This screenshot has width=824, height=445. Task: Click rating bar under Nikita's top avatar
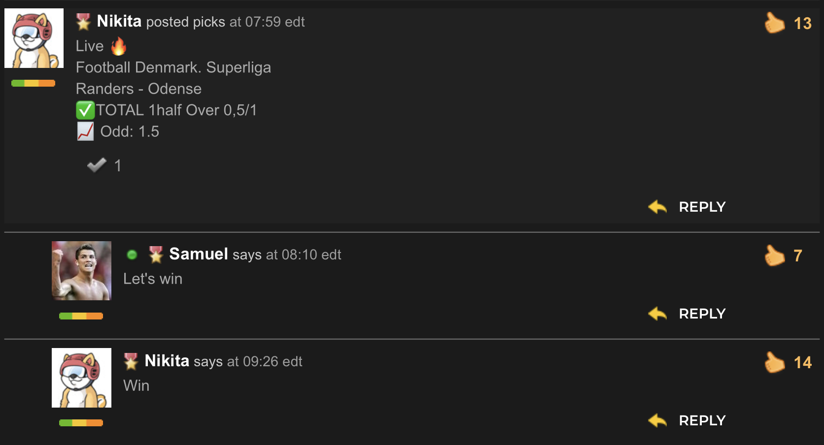(33, 83)
